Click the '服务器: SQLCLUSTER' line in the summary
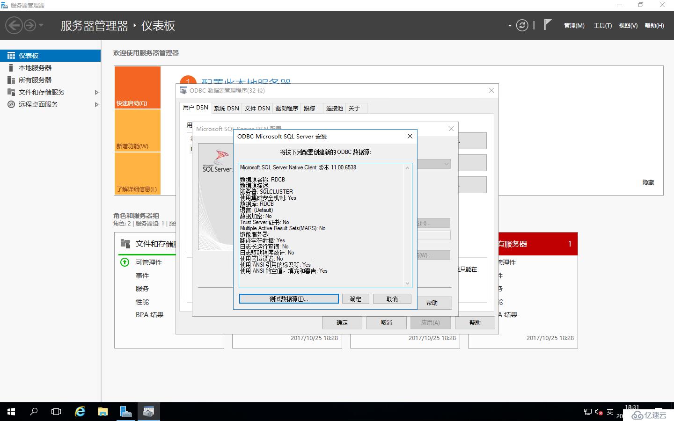The image size is (674, 421). (x=266, y=192)
